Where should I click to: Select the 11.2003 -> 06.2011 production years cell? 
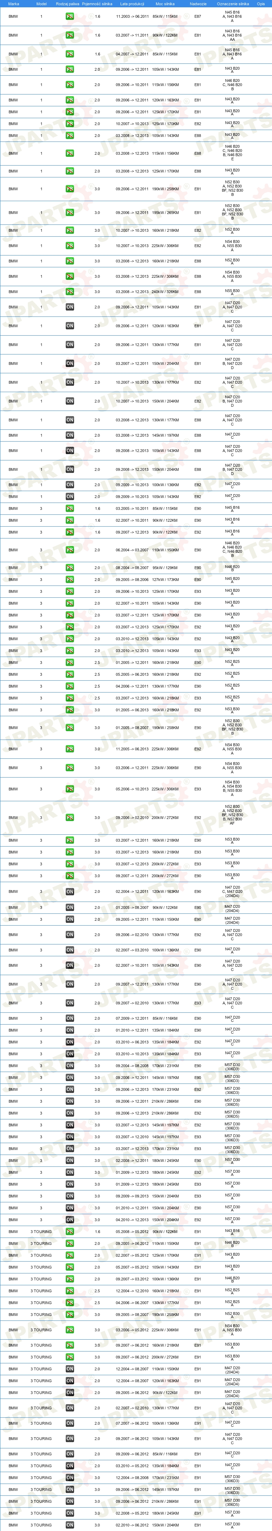coord(132,17)
